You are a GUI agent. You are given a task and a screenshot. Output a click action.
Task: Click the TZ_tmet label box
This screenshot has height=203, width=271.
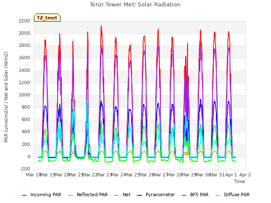[x=47, y=18]
